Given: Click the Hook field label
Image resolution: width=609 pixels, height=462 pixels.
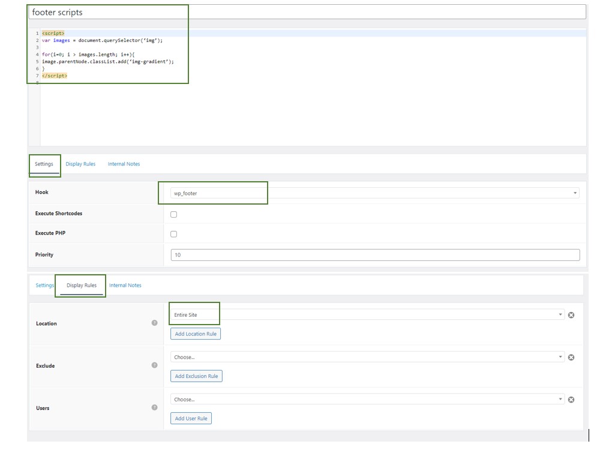Looking at the screenshot, I should pos(42,192).
